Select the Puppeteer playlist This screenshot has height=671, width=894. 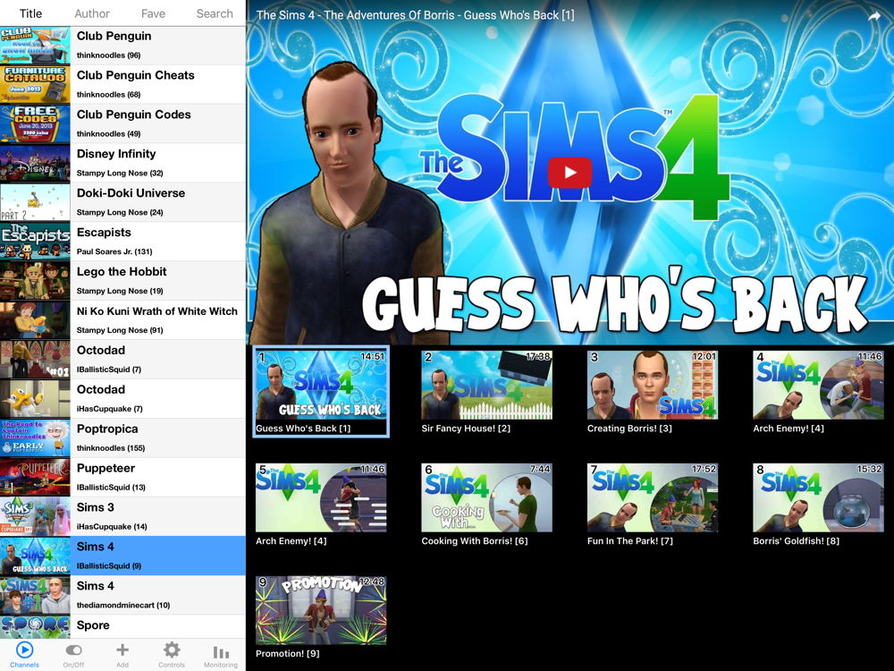tap(122, 478)
